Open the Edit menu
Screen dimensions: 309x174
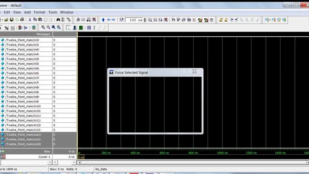click(7, 12)
